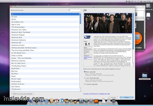Select Boston Legal

pos(45,79)
